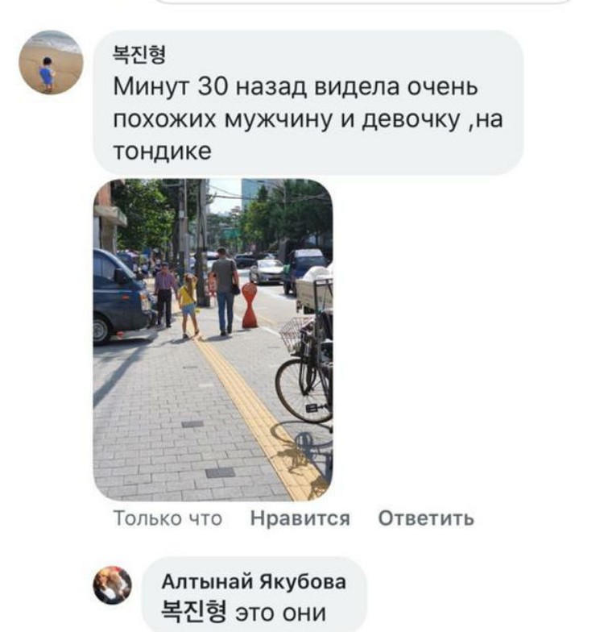The height and width of the screenshot is (632, 604).
Task: Click the silver car in the photo
Action: (x=266, y=271)
